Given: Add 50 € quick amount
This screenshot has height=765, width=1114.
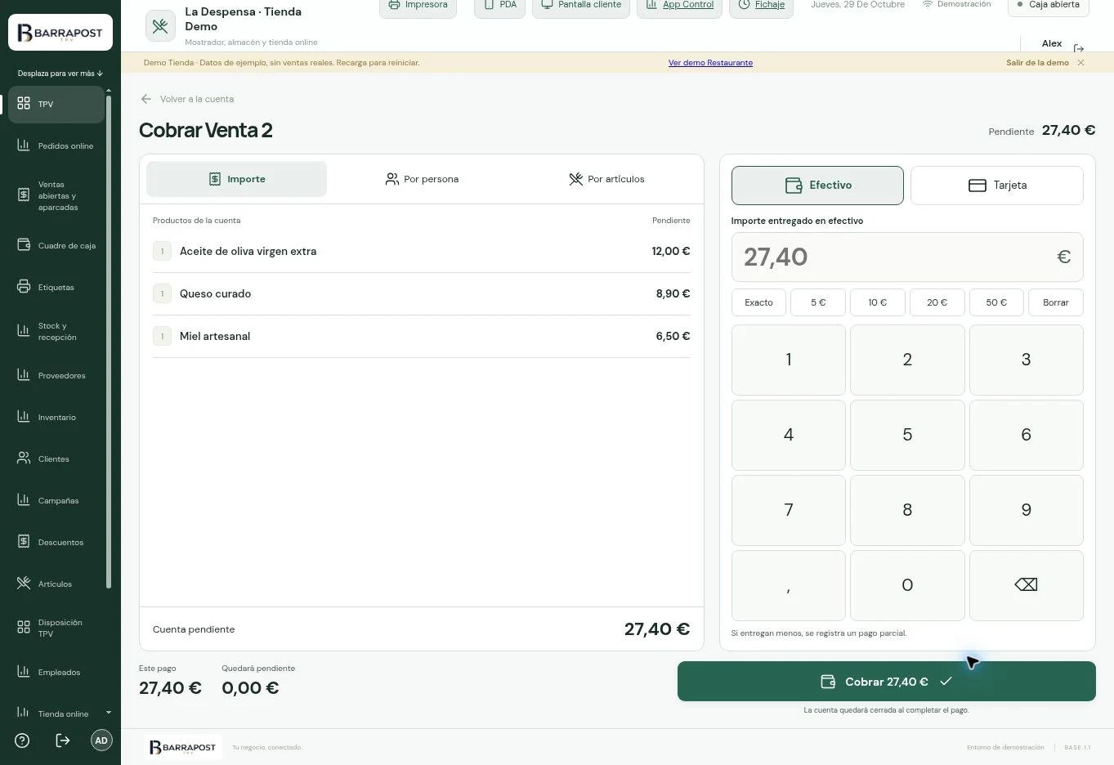Looking at the screenshot, I should coord(996,302).
